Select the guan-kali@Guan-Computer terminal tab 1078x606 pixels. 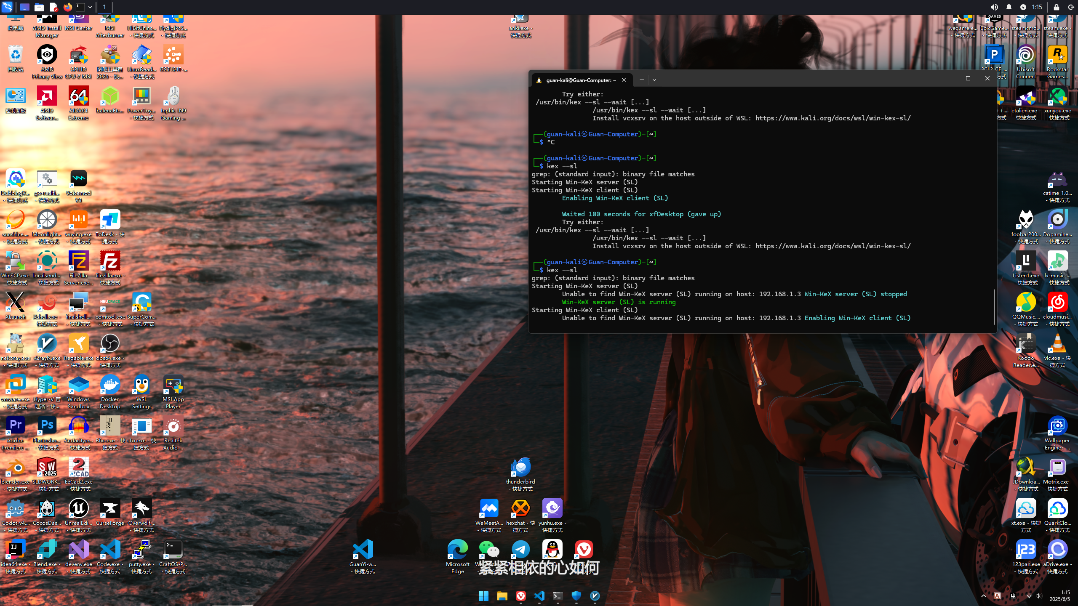pyautogui.click(x=580, y=80)
